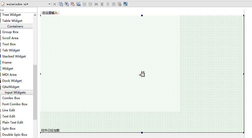Select Tree Widget in widget box
This screenshot has width=252, height=138.
(x=11, y=15)
